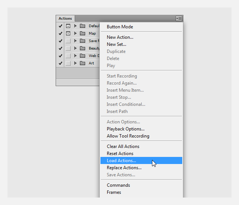The width and height of the screenshot is (239, 205).
Task: Uncheck the Save set checkmark
Action: [x=60, y=41]
